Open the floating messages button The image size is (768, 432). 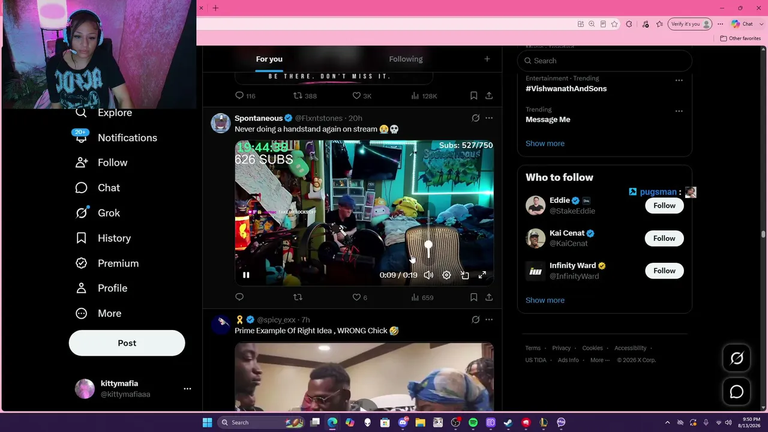click(x=737, y=392)
